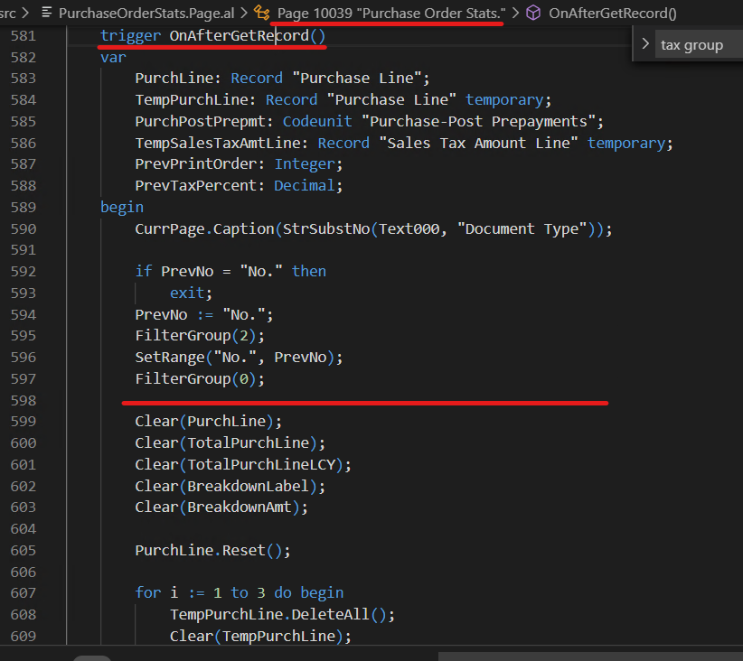Screen dimensions: 743x661
Task: Click 'for' keyword on line 607
Action: 148,592
